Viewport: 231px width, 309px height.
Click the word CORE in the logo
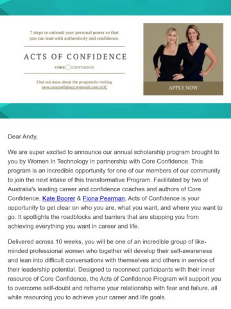[x=60, y=68]
